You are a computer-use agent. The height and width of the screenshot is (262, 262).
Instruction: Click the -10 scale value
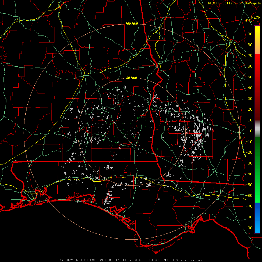point(249,142)
